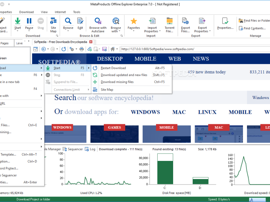Expand home button dropdown arrow
This screenshot has width=270, height=202.
tap(117, 49)
